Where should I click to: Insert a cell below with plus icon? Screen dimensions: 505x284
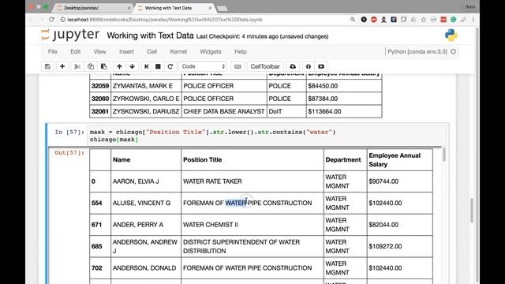tap(62, 66)
